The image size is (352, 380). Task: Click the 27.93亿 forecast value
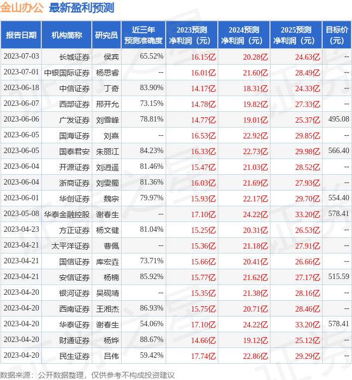(x=307, y=183)
